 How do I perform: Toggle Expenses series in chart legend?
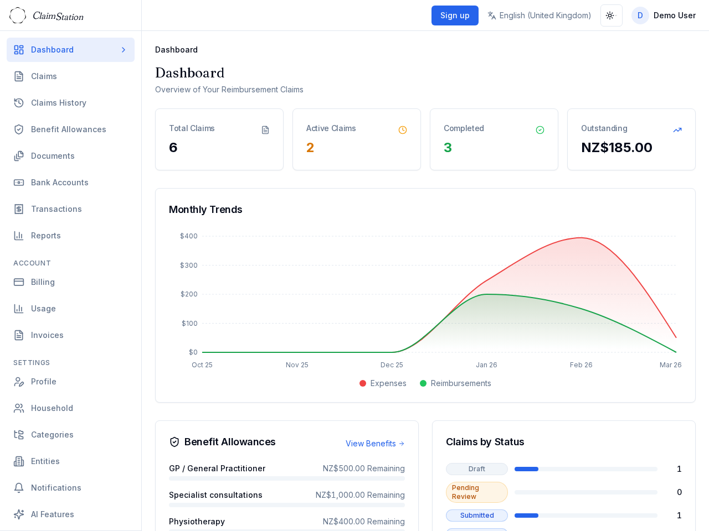pyautogui.click(x=383, y=383)
